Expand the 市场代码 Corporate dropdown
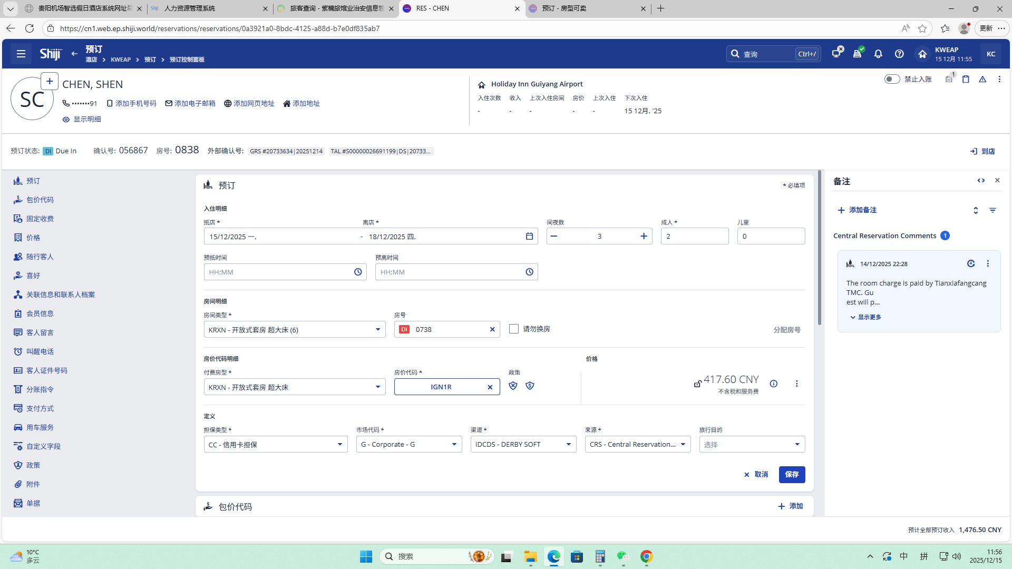The width and height of the screenshot is (1012, 569). pos(408,445)
